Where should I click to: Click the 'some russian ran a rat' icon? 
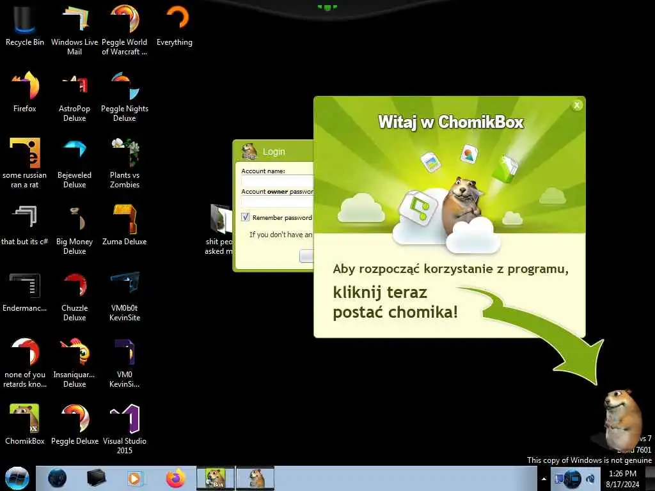25,163
